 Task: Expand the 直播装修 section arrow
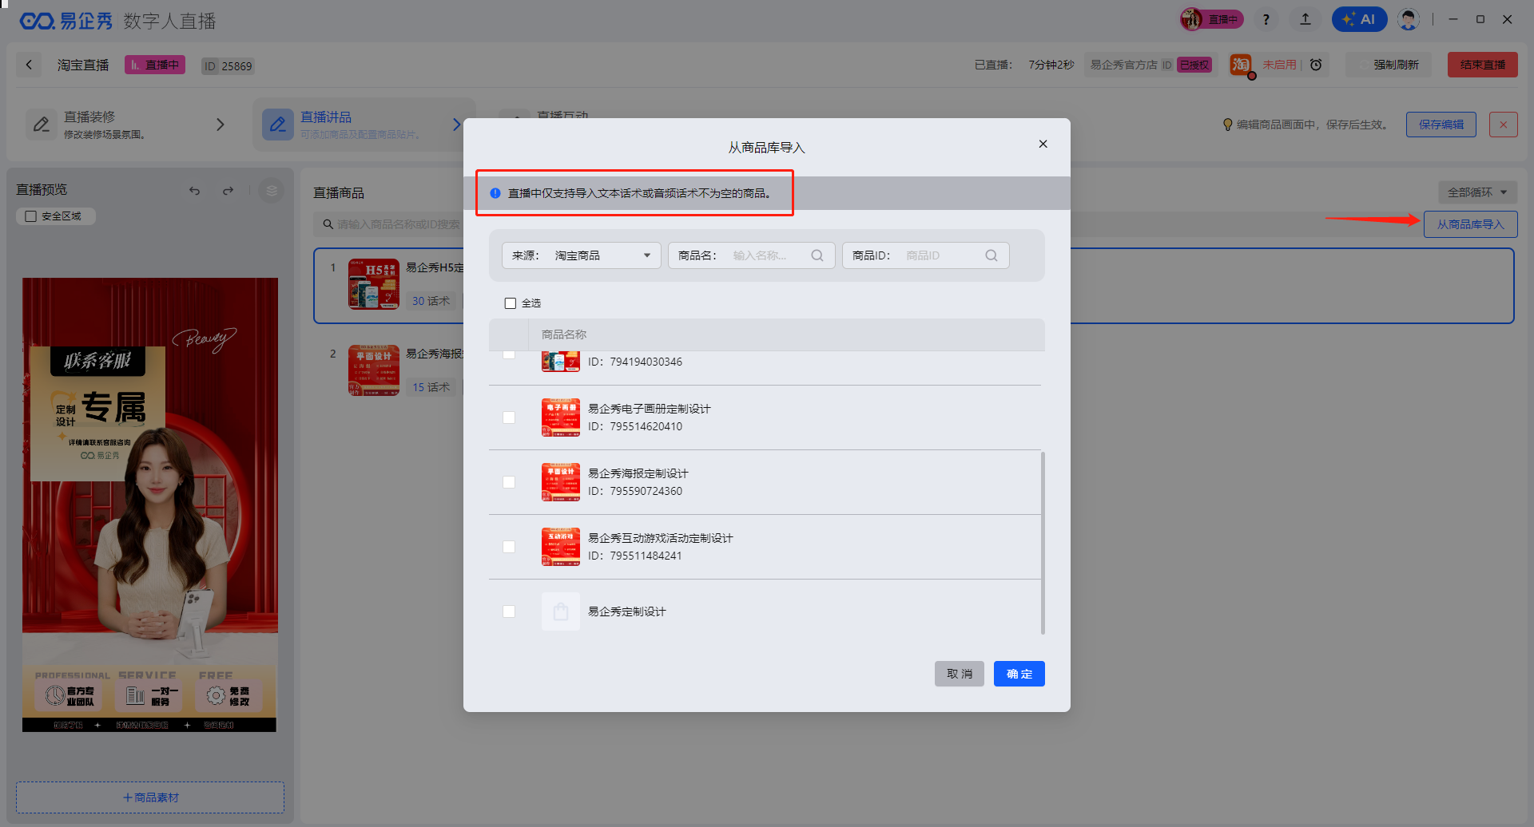coord(221,125)
